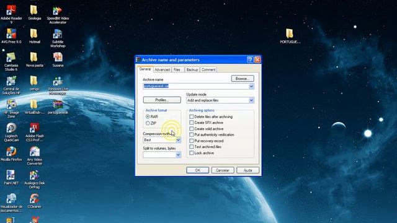Switch to the General tab
This screenshot has height=223, width=397.
click(x=145, y=69)
